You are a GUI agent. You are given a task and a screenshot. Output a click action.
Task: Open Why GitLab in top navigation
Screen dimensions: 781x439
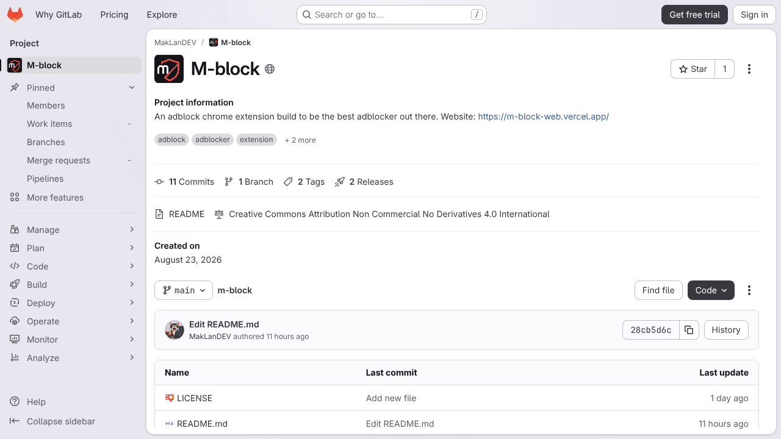tap(59, 15)
